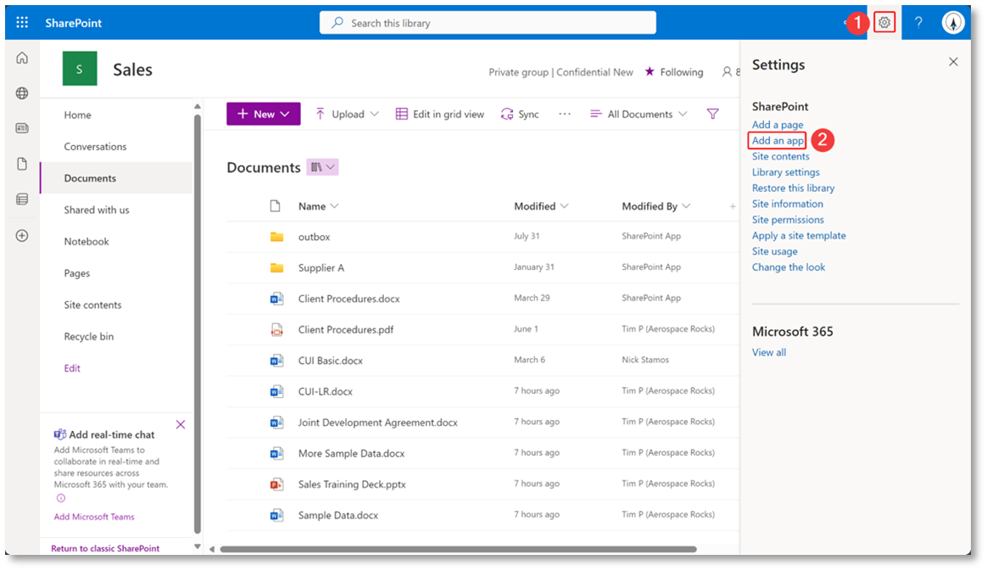Open the My sites globe icon
This screenshot has height=571, width=987.
[22, 93]
